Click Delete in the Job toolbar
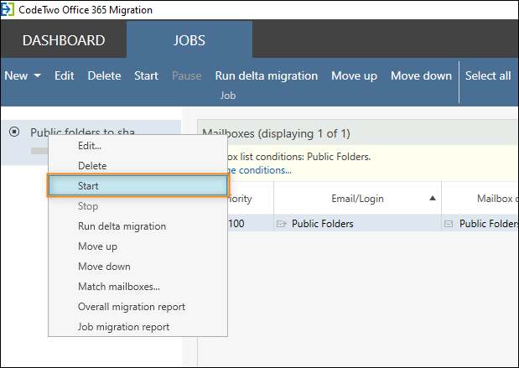 point(104,75)
